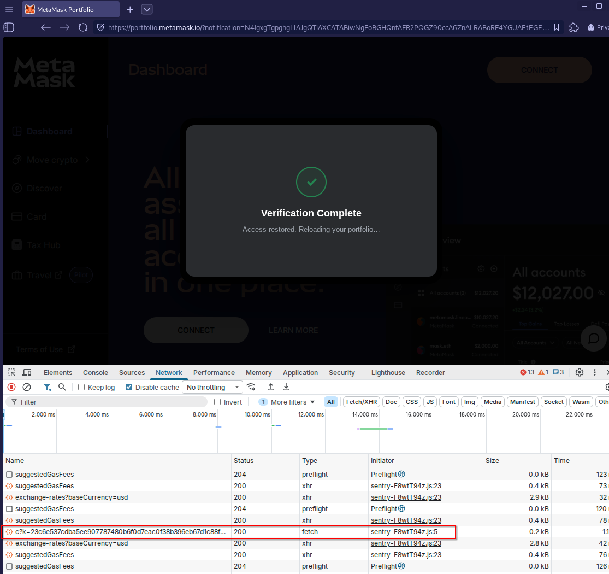Click the address bar URL
The image size is (609, 574).
328,27
